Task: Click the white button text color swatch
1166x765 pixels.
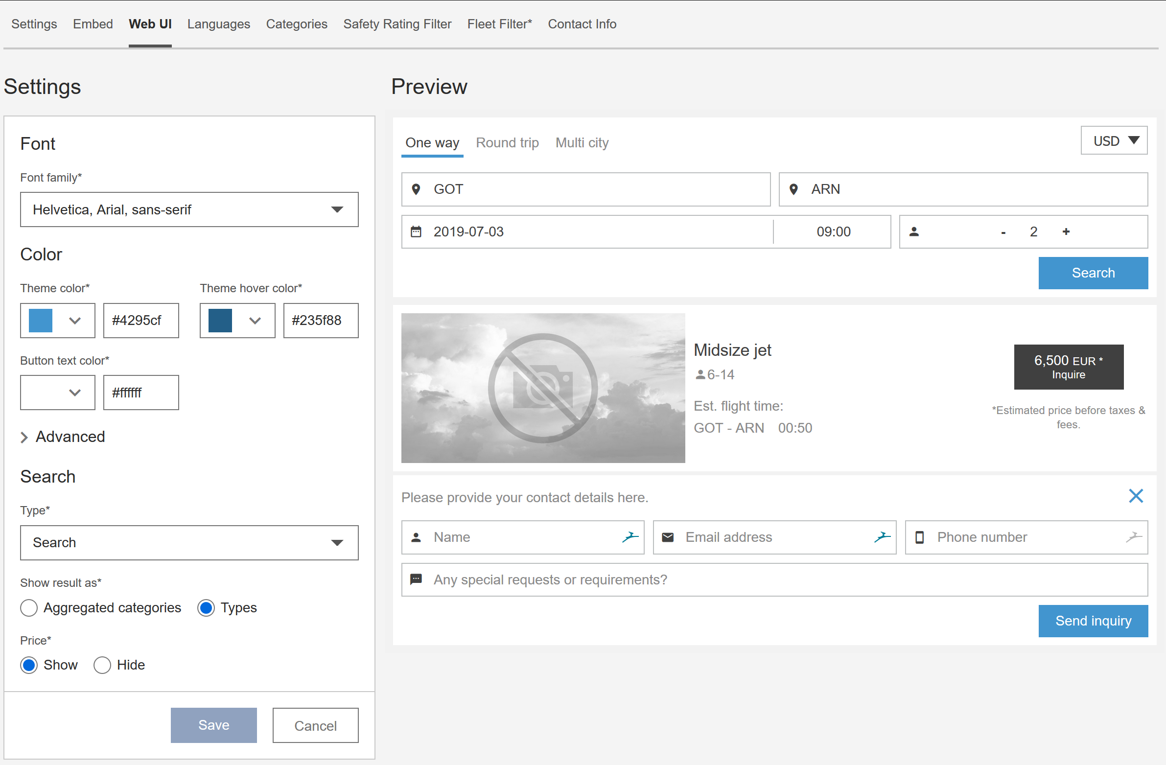Action: [41, 393]
